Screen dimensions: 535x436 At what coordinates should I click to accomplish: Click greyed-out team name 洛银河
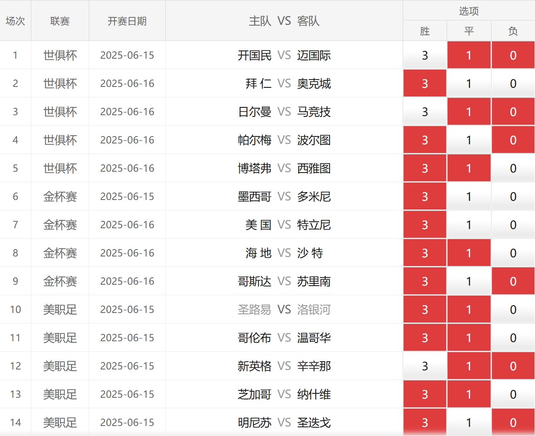tap(314, 310)
